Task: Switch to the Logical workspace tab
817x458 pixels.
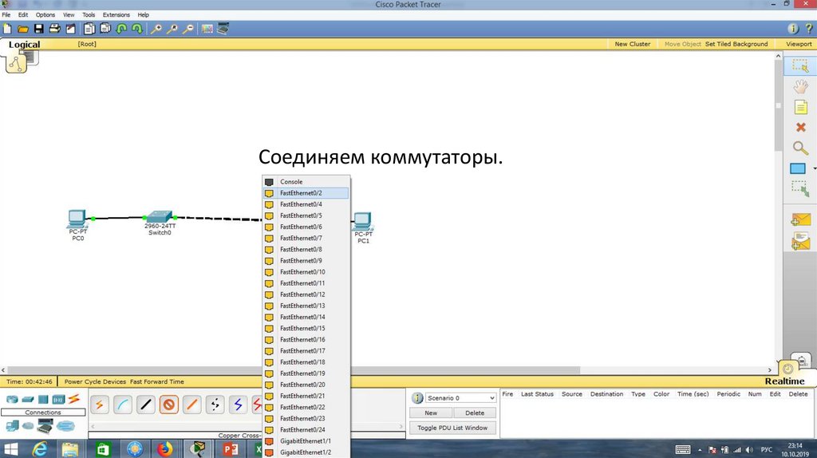Action: point(24,45)
